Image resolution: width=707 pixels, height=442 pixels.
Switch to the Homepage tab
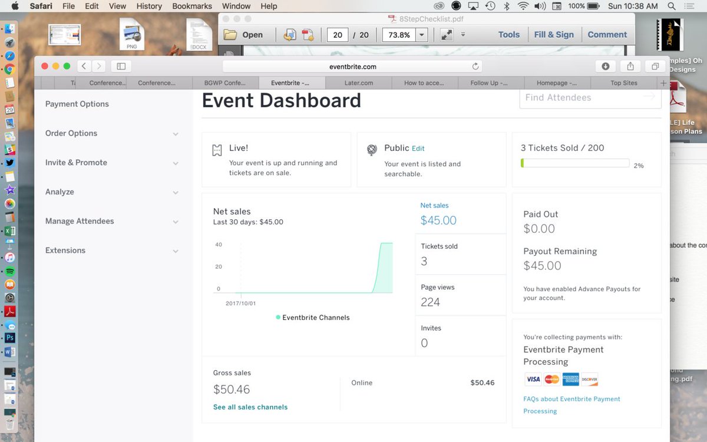[557, 83]
